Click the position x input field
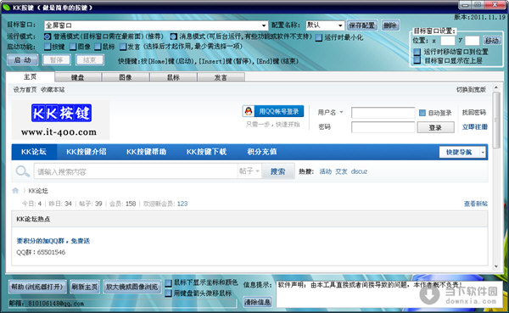Viewport: 509px width, 313px height. [x=448, y=41]
